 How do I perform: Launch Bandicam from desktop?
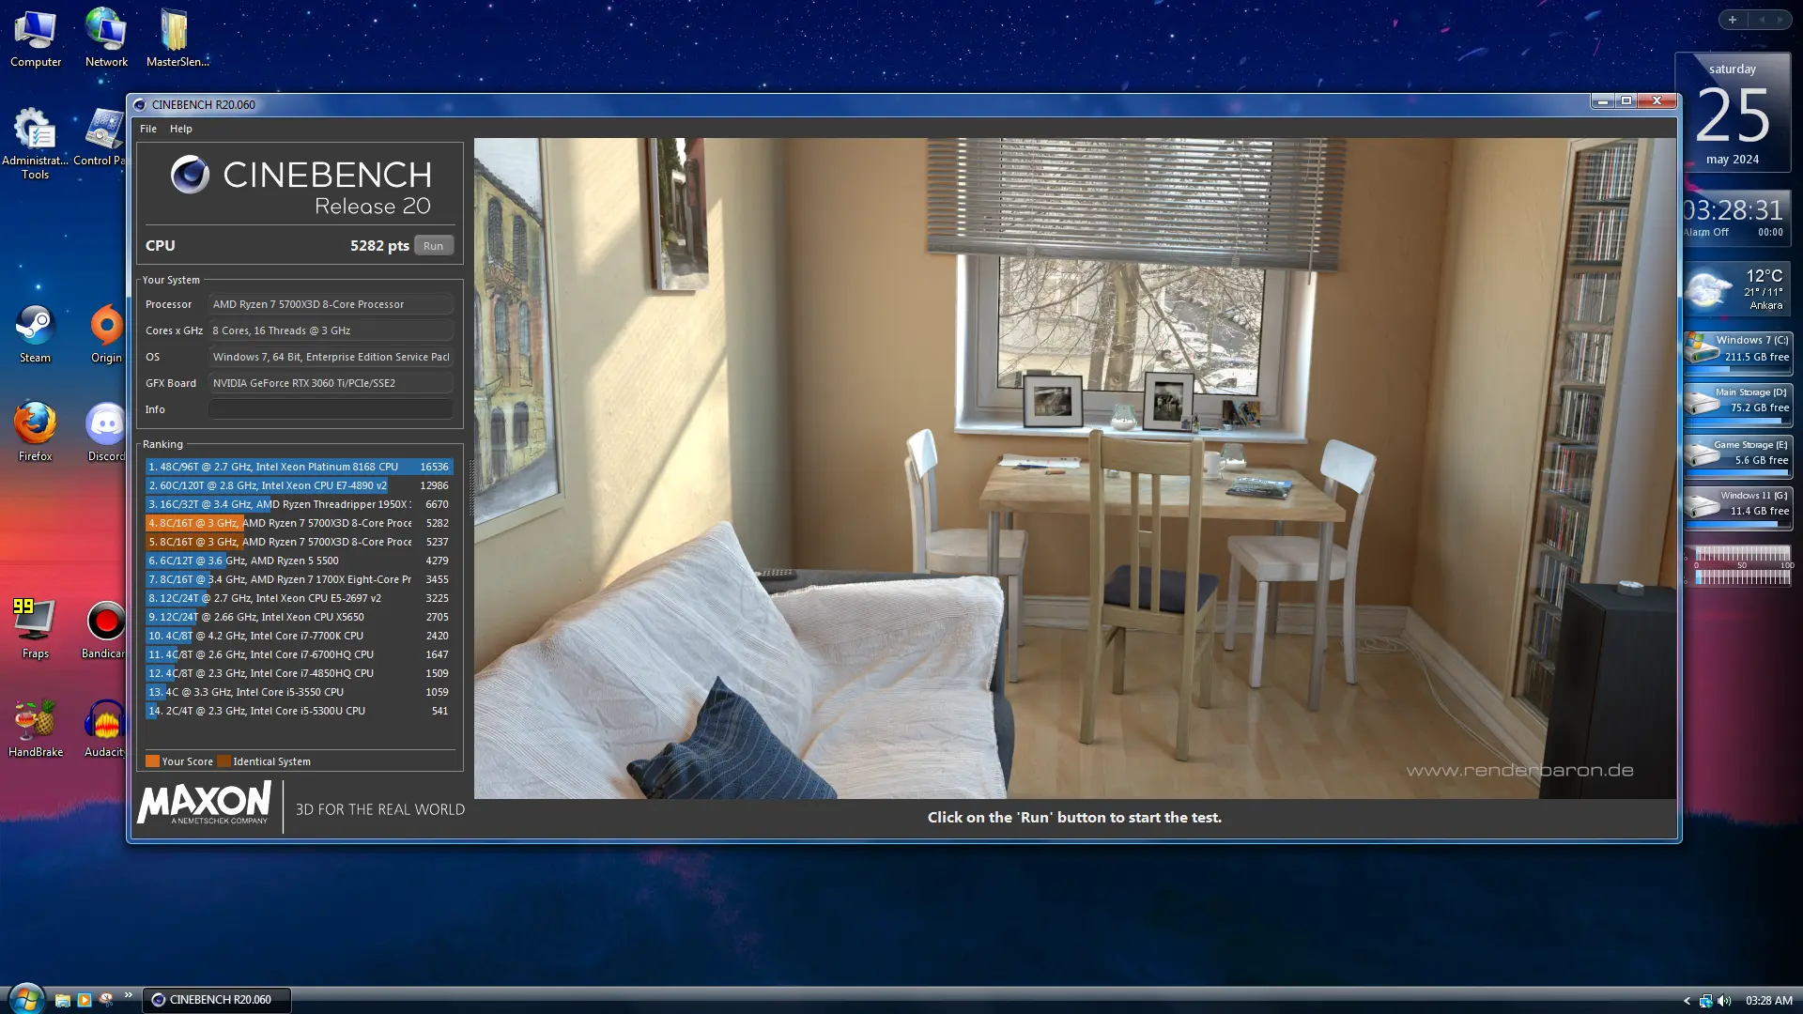point(104,629)
